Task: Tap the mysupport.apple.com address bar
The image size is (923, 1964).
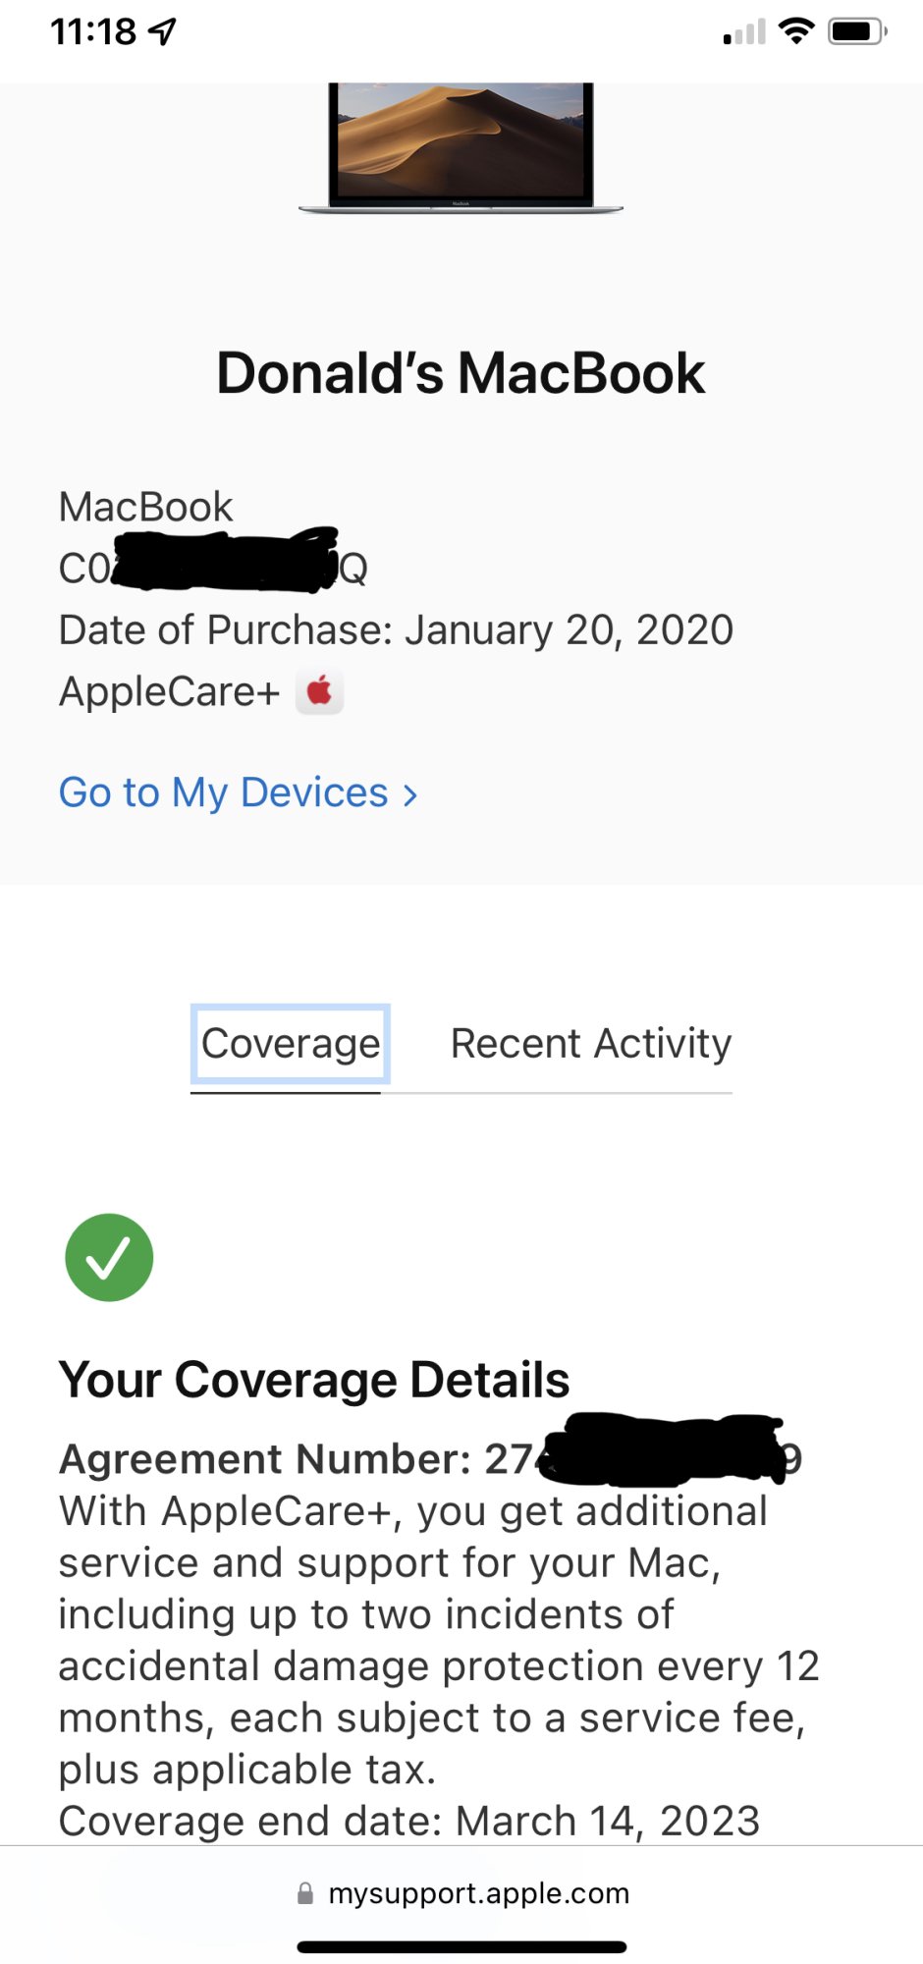Action: [478, 1893]
